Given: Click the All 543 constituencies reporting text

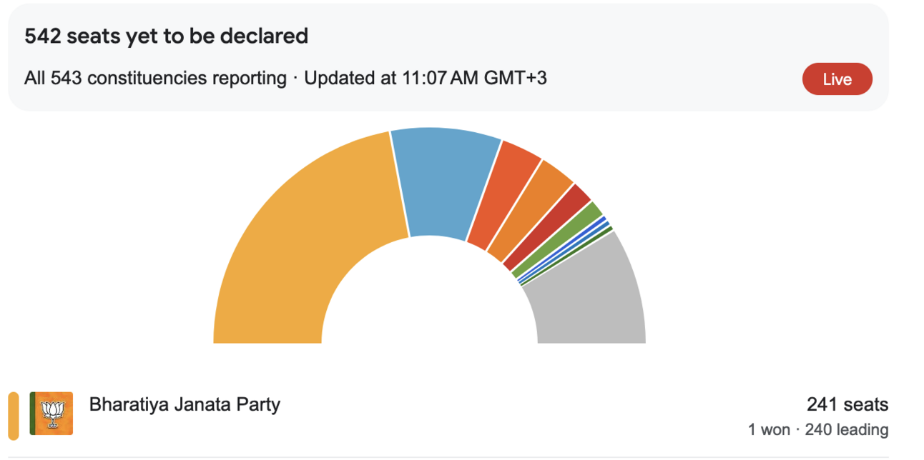Looking at the screenshot, I should (x=155, y=78).
